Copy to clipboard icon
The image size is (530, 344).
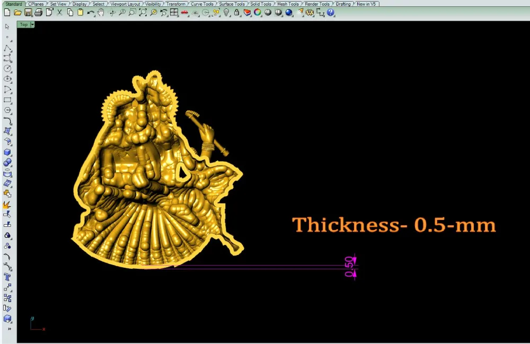click(70, 13)
